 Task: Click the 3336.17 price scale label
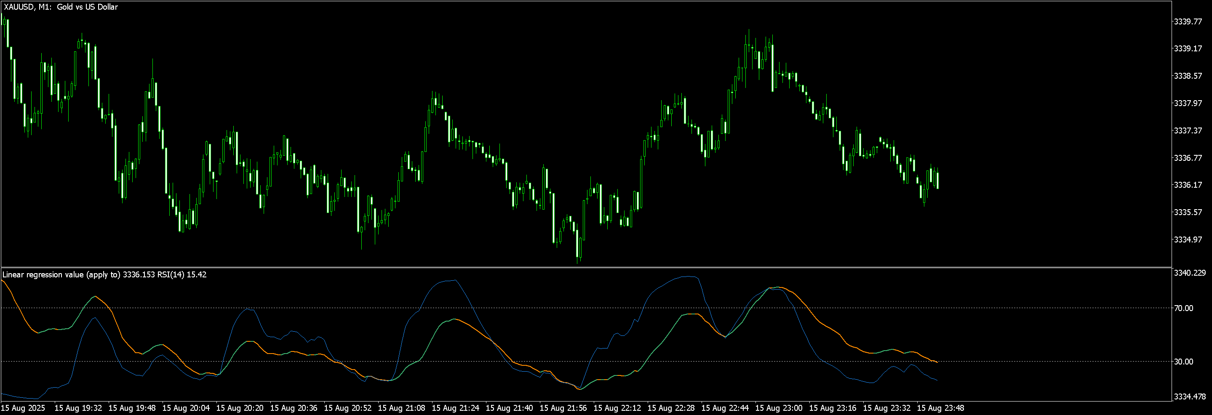coord(1188,185)
